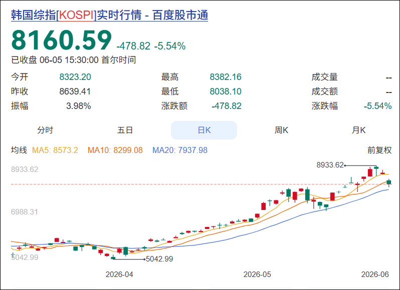Click the 成交量 label
Image resolution: width=400 pixels, height=290 pixels.
point(324,77)
